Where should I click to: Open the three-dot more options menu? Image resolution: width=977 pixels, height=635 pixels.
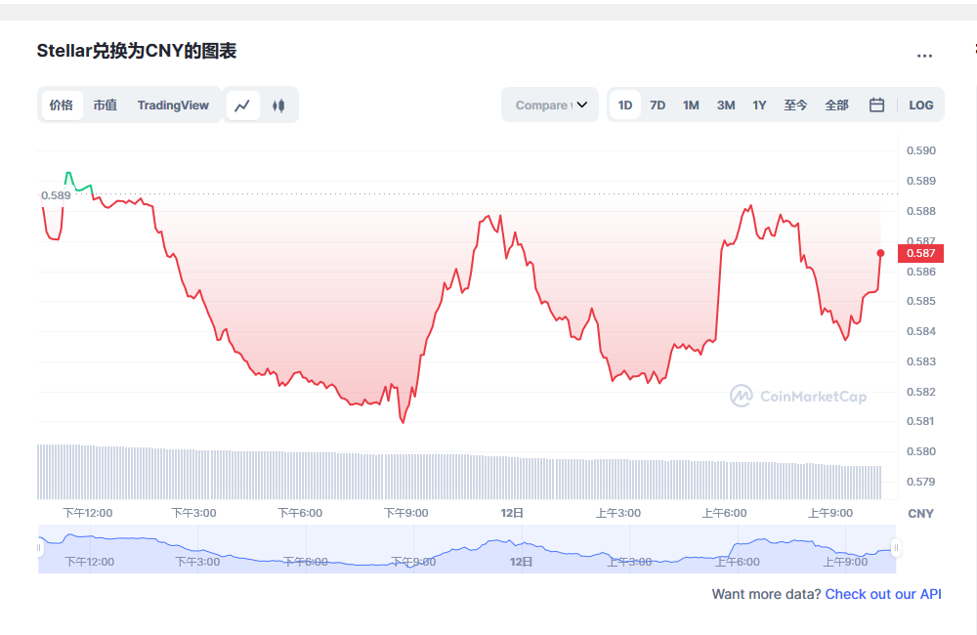pos(924,56)
